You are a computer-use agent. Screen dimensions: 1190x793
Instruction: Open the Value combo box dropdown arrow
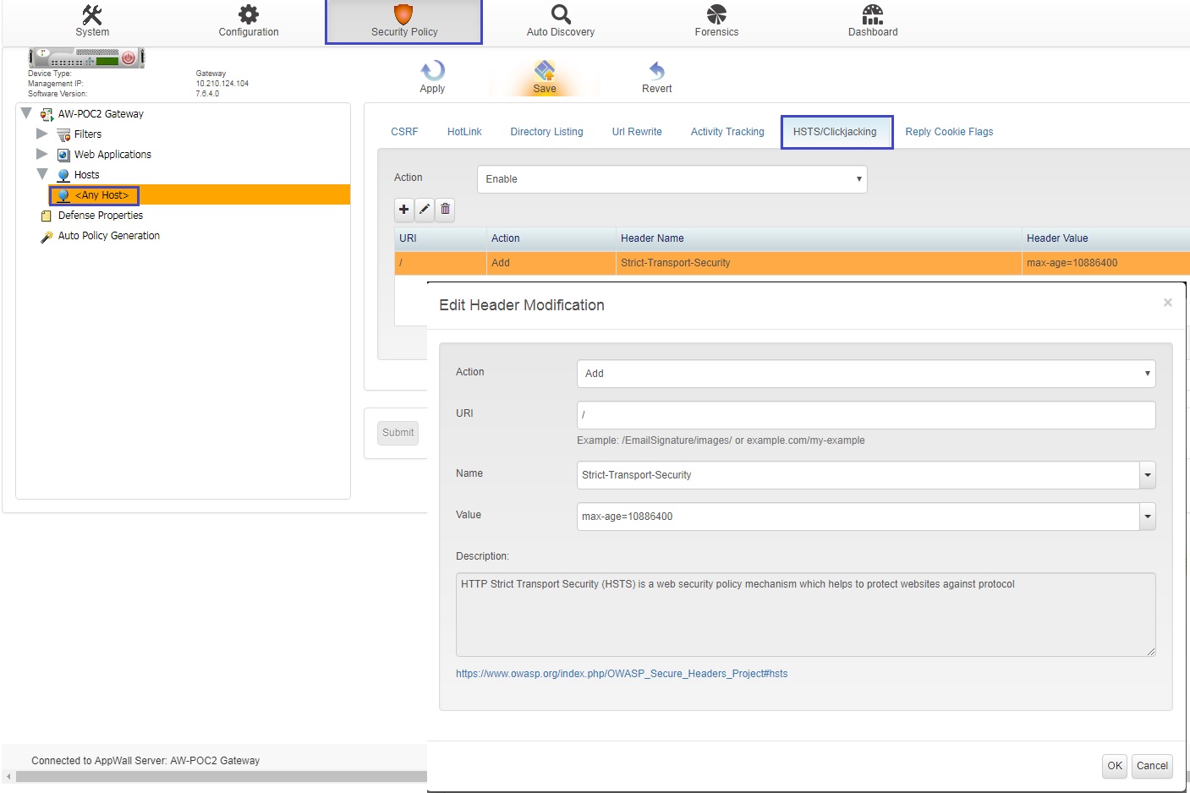click(x=1147, y=517)
